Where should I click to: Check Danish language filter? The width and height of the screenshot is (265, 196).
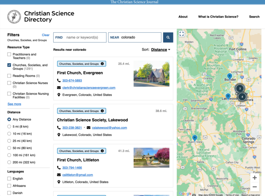9,193
